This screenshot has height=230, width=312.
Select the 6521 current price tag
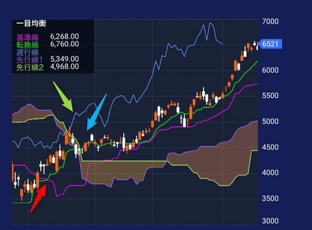point(270,44)
